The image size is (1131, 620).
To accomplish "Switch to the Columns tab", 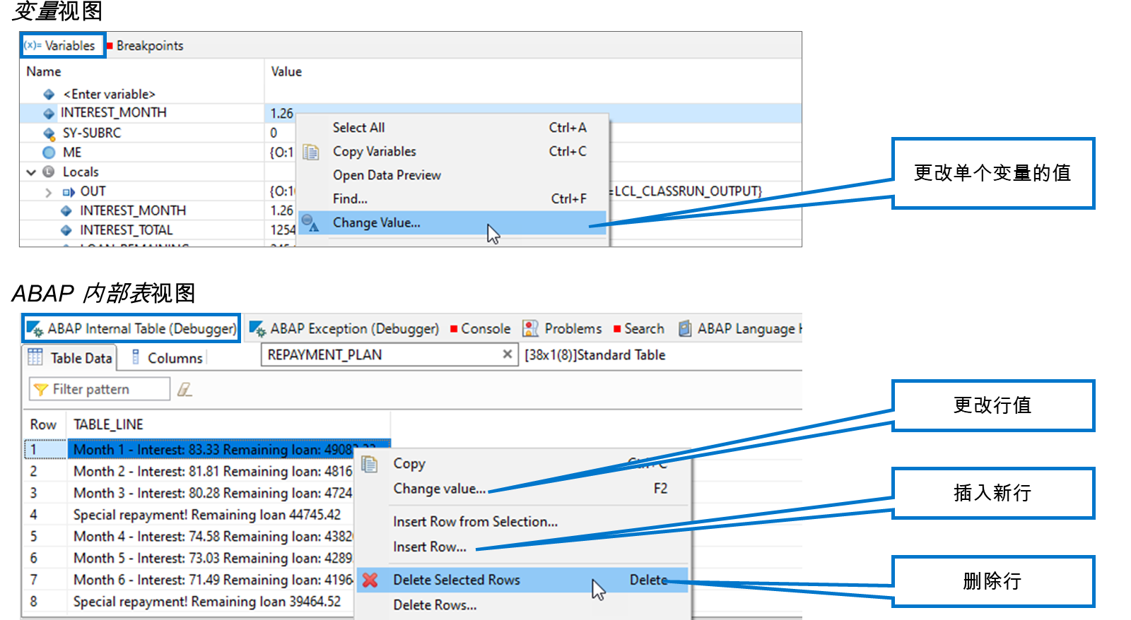I will (168, 358).
